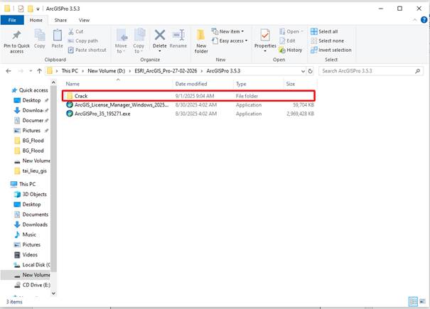This screenshot has height=309, width=430.
Task: Click the History icon in Open group
Action: click(290, 50)
